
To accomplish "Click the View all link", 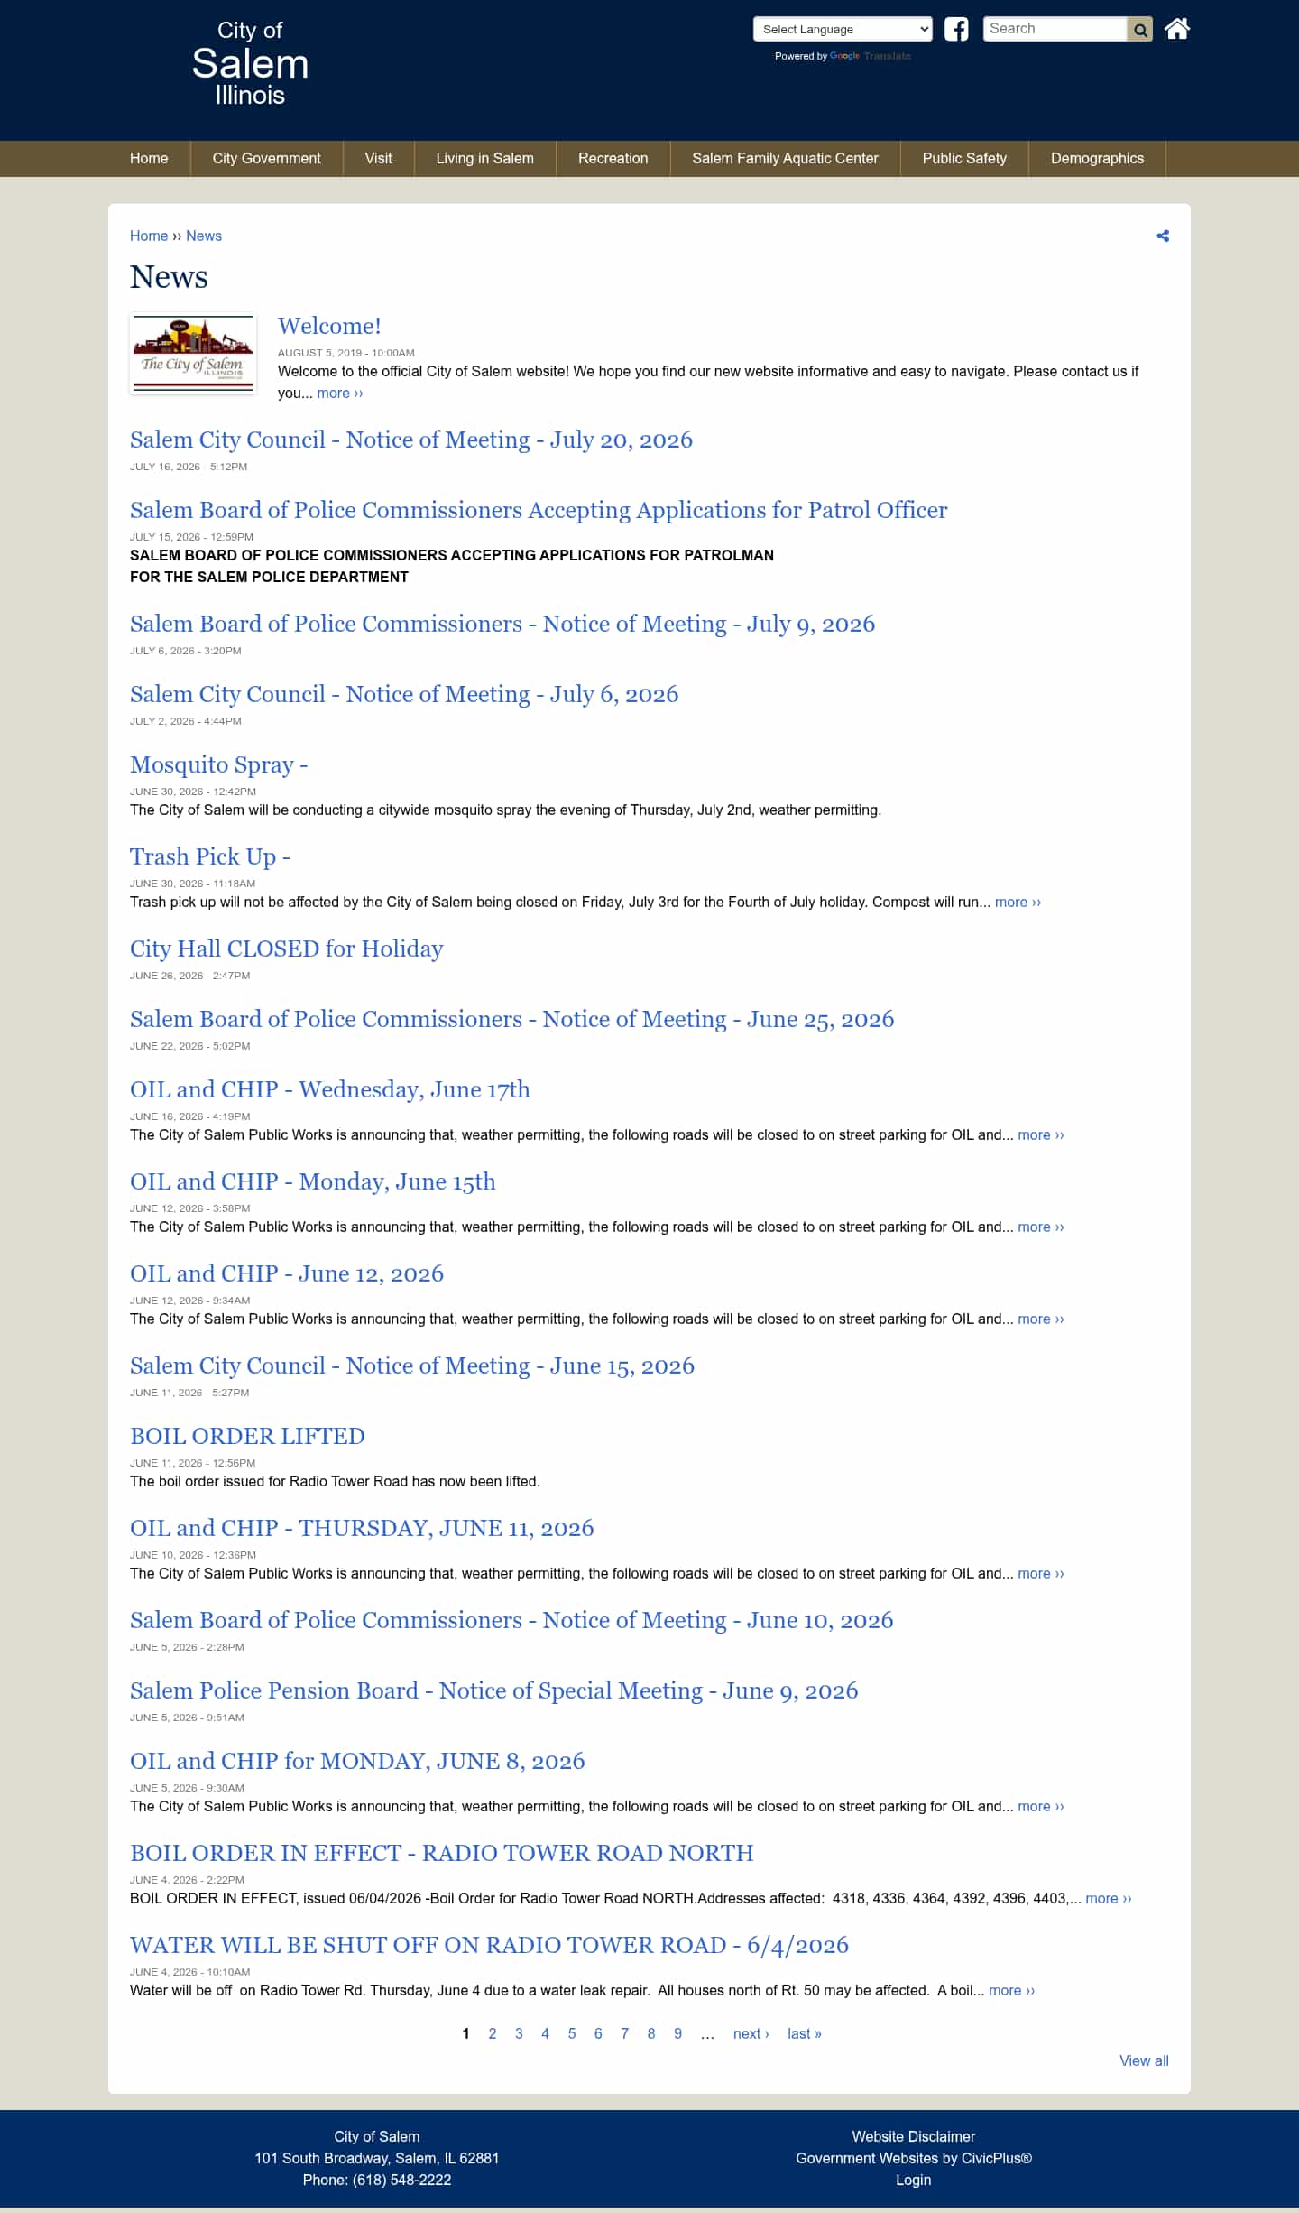I will (x=1144, y=2060).
